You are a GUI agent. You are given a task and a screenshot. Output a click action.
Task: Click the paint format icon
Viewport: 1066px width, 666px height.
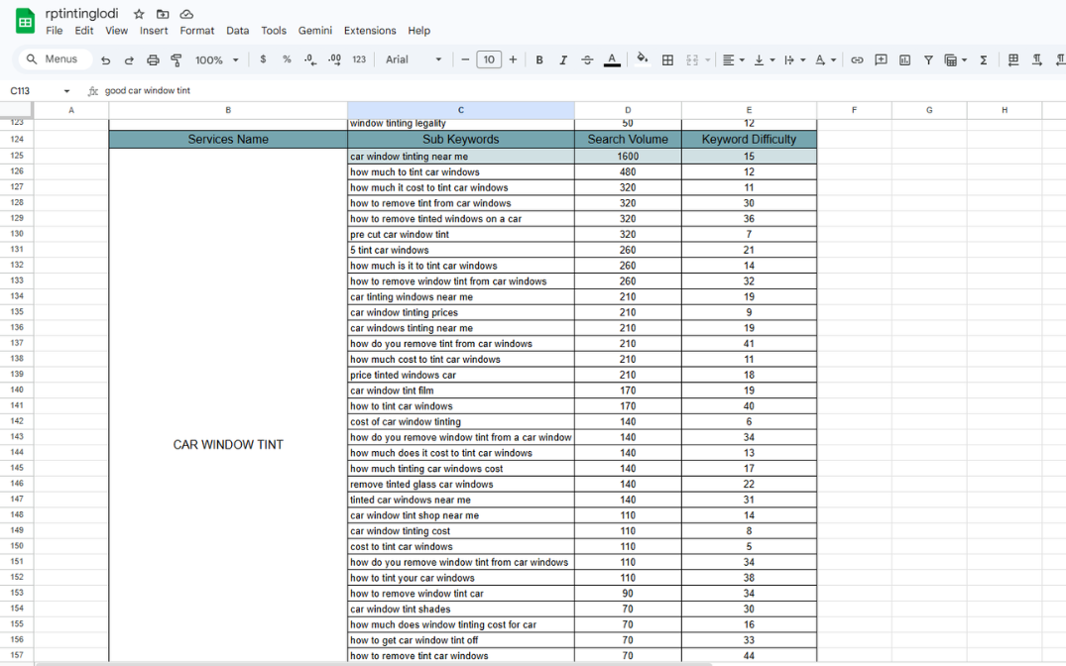177,60
